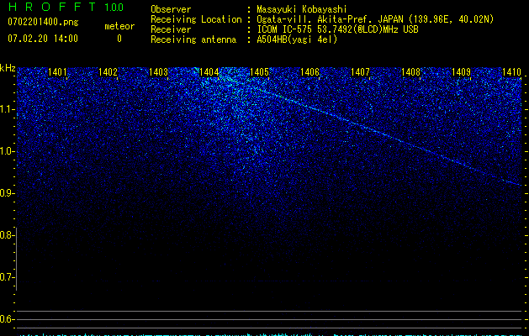Click the 1.1 kHz axis label
This screenshot has height=336, width=529.
[x=6, y=109]
